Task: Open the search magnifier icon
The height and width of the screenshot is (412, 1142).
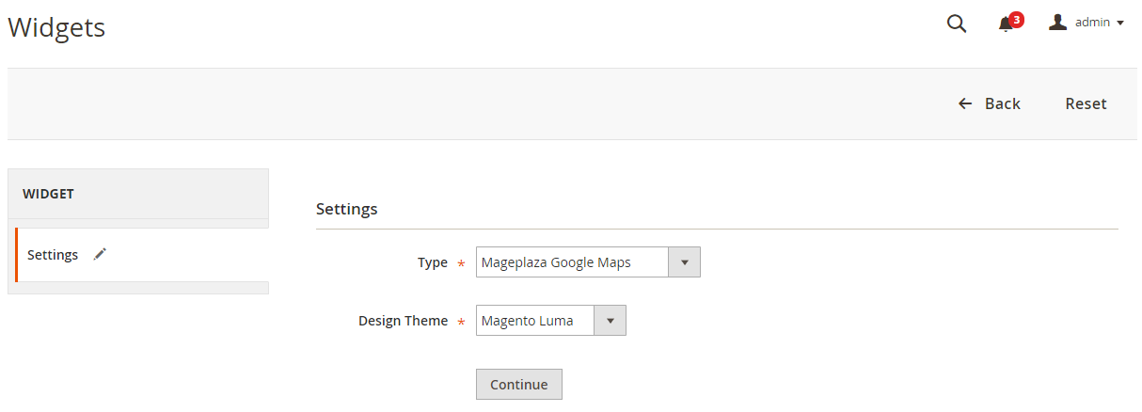Action: (957, 24)
